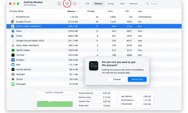
Task: Toggle the Memory column sort arrow
Action: (x=77, y=11)
